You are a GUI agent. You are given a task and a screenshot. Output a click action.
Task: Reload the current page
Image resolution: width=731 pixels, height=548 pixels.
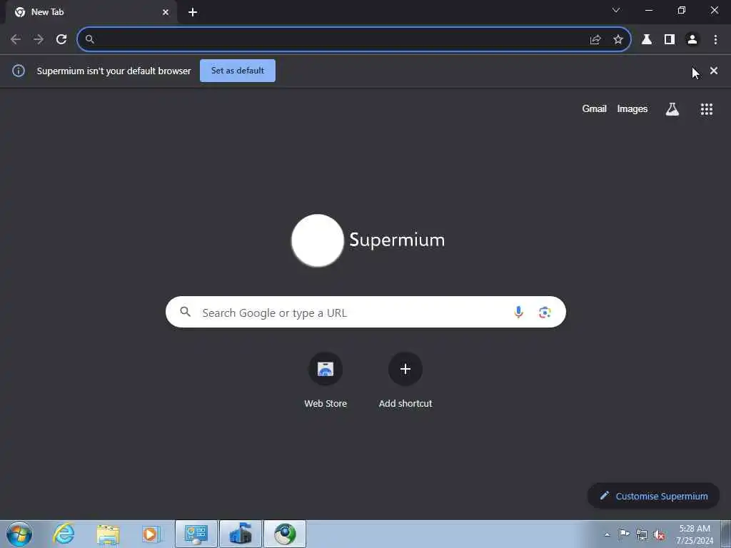pyautogui.click(x=61, y=40)
